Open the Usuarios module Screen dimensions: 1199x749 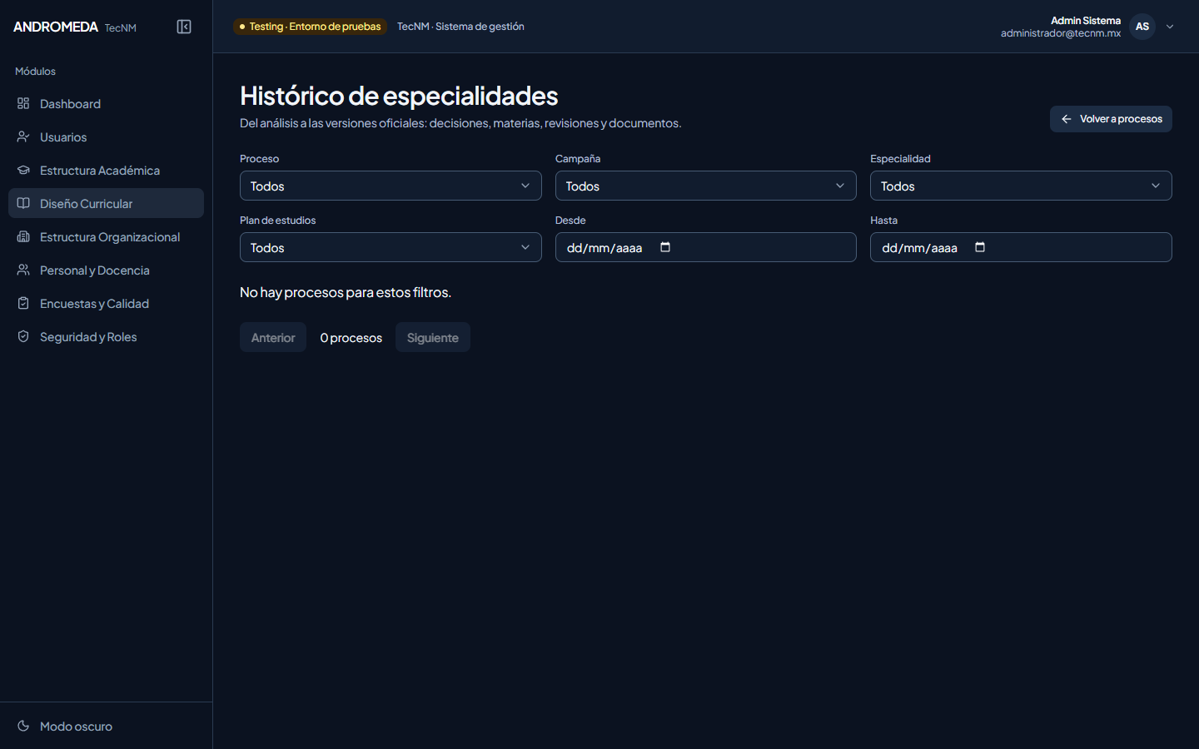(x=106, y=136)
